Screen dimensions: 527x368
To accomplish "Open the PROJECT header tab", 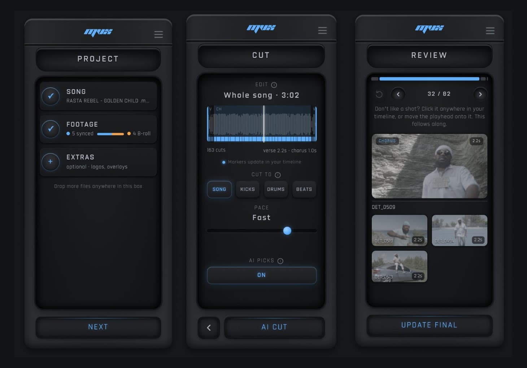I will pyautogui.click(x=98, y=59).
